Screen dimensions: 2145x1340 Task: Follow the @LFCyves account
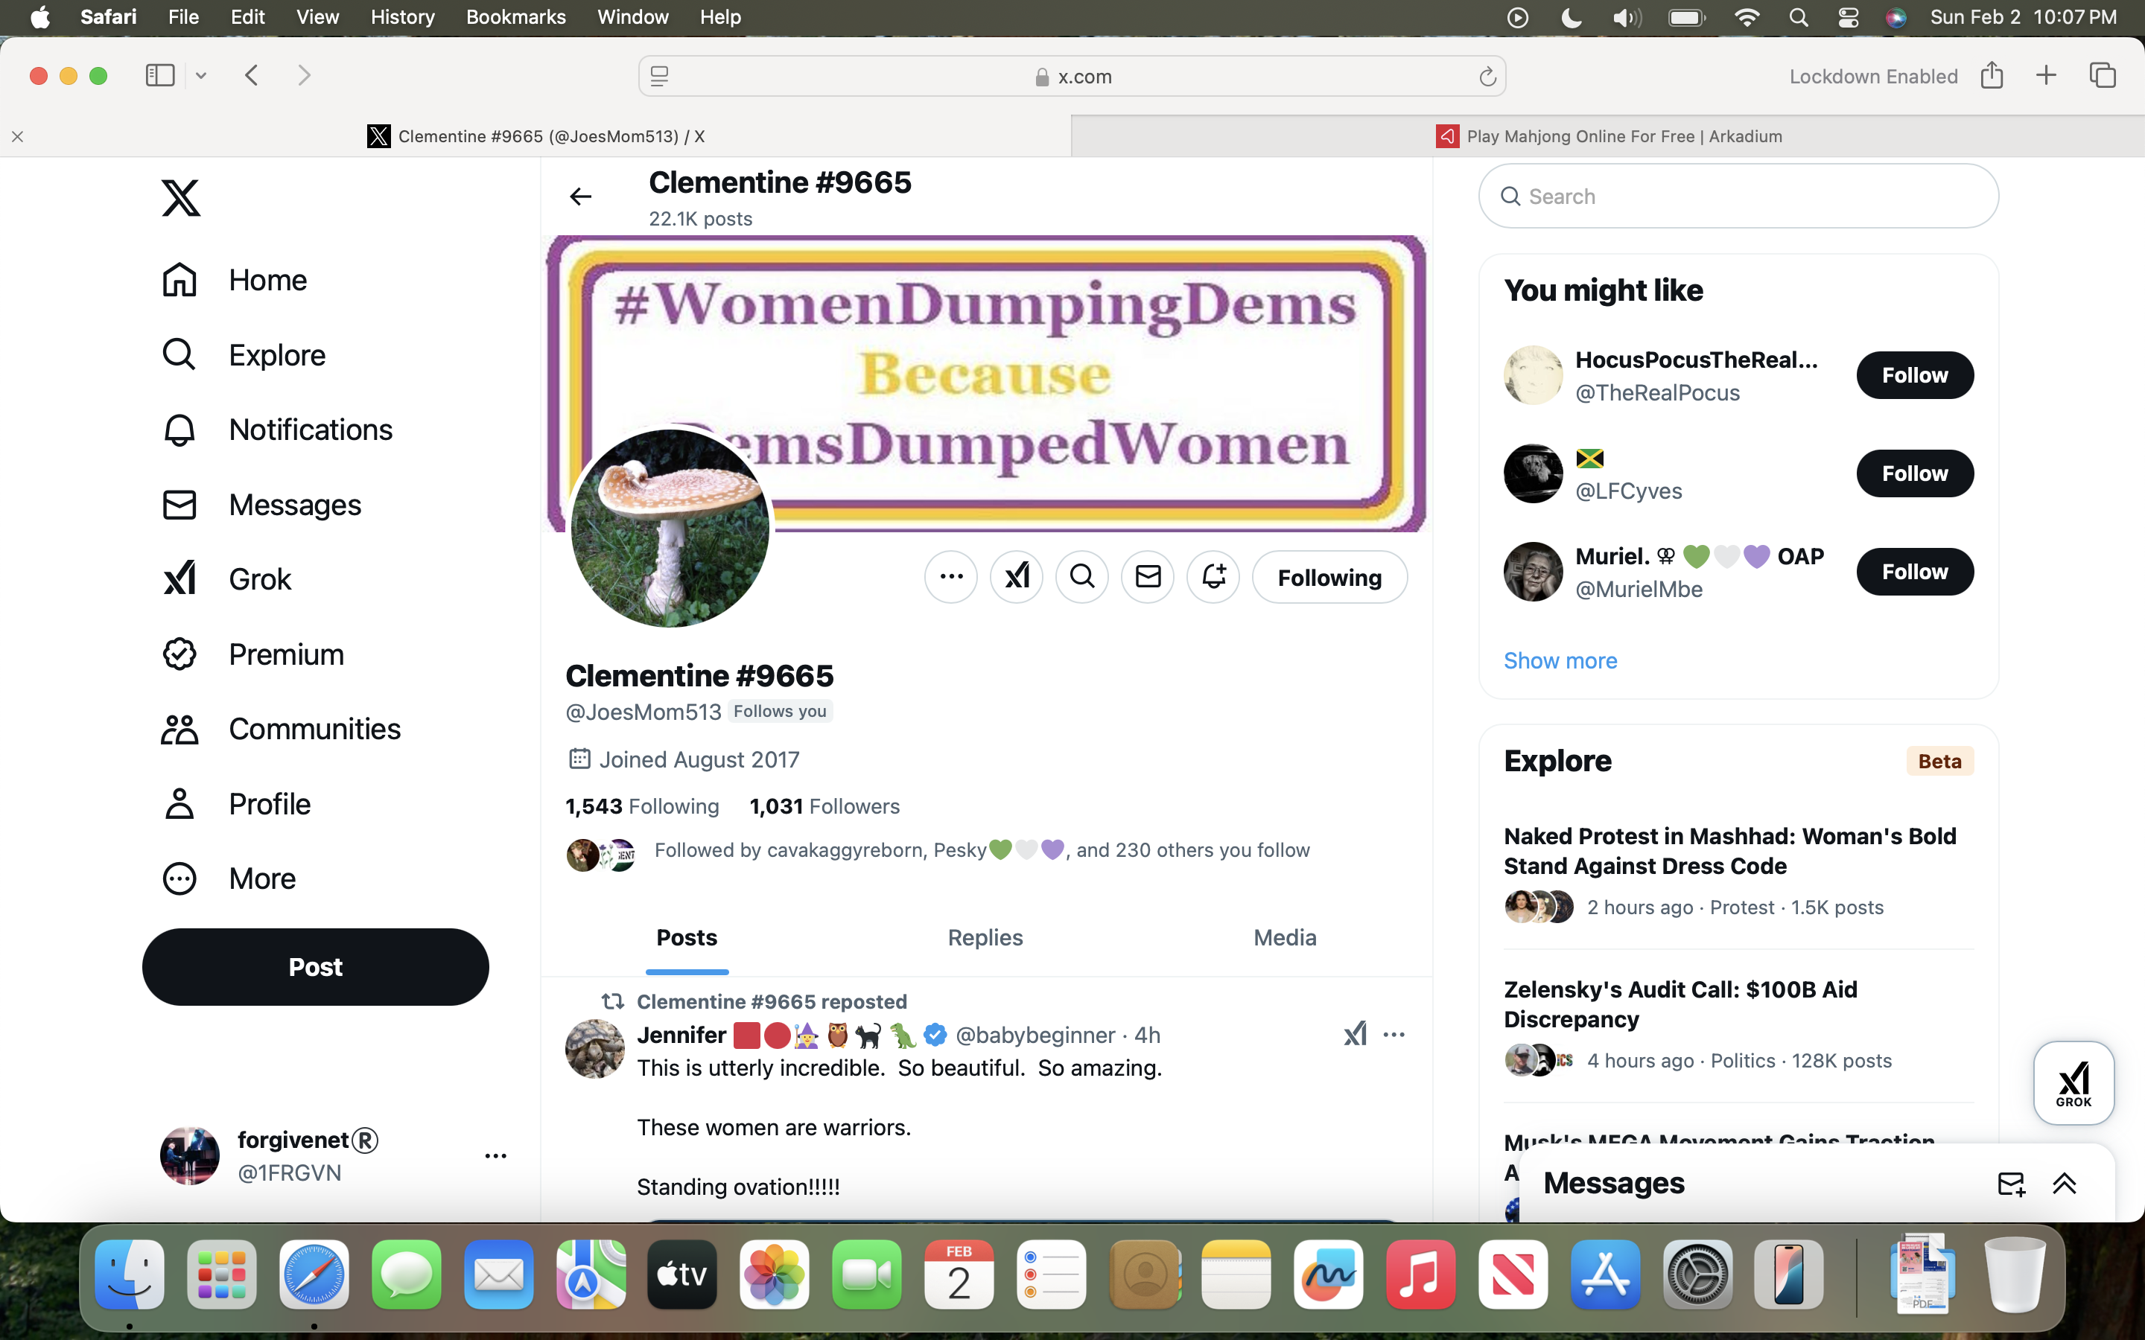1915,473
